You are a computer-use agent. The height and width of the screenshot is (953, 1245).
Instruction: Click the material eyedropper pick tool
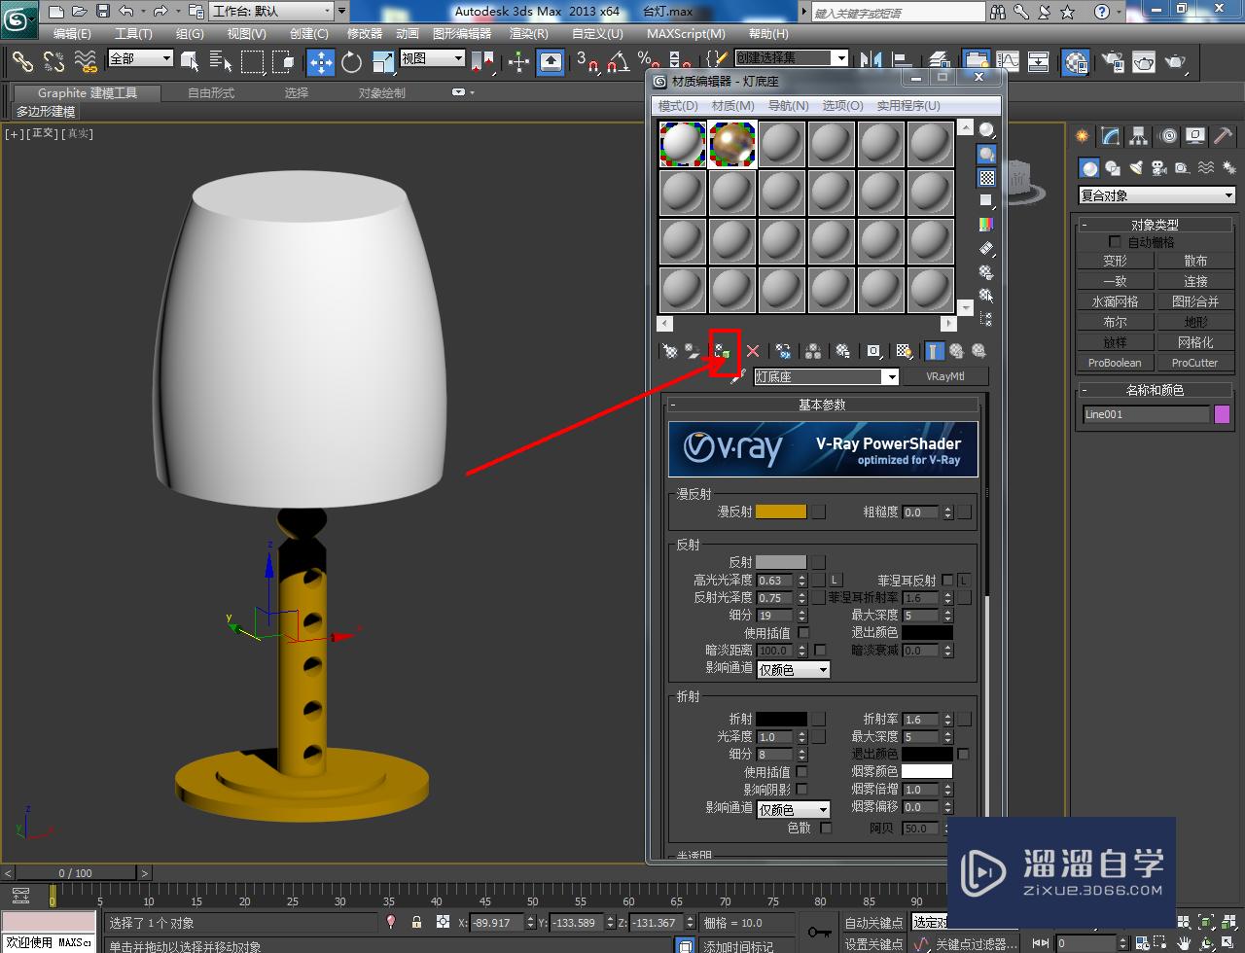[738, 376]
